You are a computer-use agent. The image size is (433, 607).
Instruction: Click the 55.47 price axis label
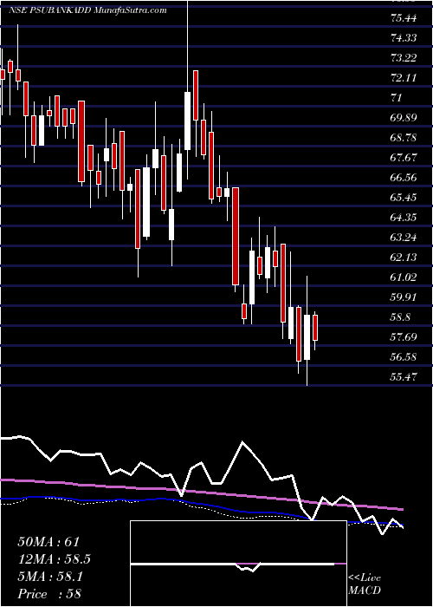[404, 377]
